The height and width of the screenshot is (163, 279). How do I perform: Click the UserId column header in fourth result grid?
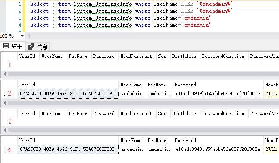point(68,140)
